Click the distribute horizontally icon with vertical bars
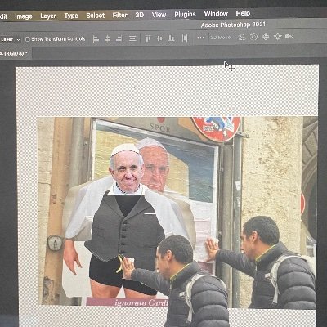 click(x=185, y=38)
